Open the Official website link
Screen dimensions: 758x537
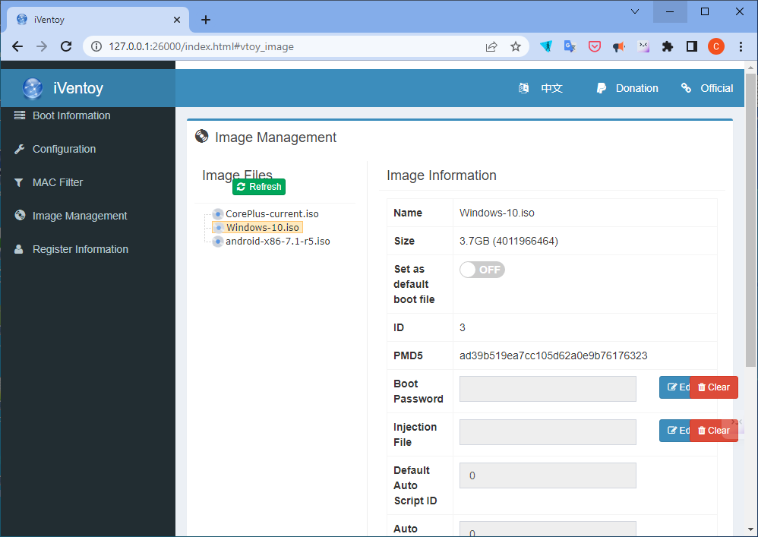(x=716, y=88)
